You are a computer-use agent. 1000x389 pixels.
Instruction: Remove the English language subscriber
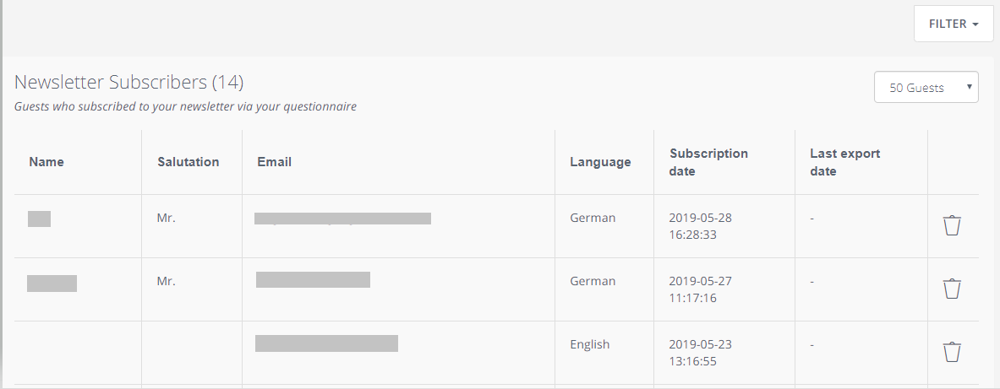click(952, 352)
